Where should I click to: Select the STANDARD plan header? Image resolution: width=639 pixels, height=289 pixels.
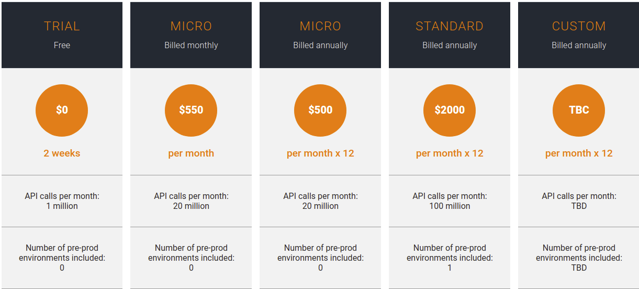[x=450, y=35]
